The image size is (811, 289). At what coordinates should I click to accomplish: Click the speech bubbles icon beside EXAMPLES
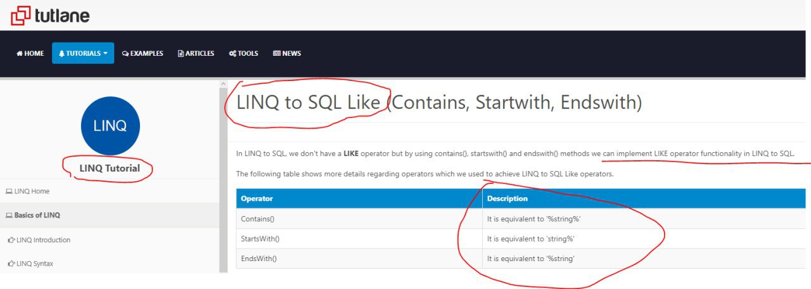(125, 54)
